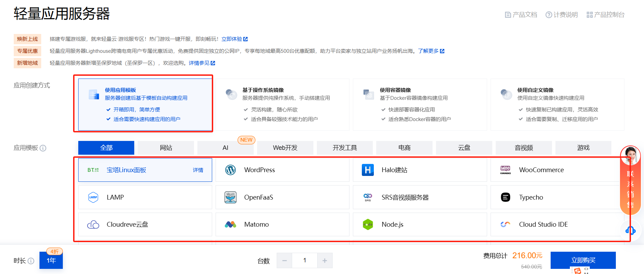Click the Cloudreve云盘 cloud icon
Image resolution: width=644 pixels, height=274 pixels.
[93, 225]
